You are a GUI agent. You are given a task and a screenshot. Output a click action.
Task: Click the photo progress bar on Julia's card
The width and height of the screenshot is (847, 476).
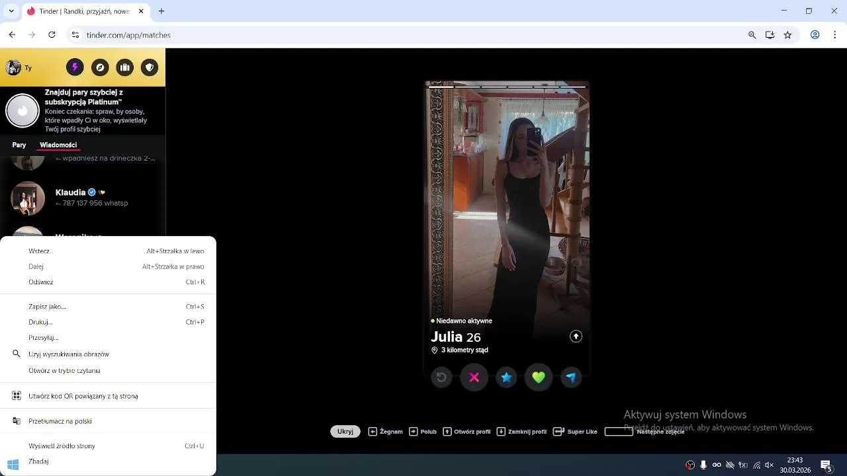507,87
